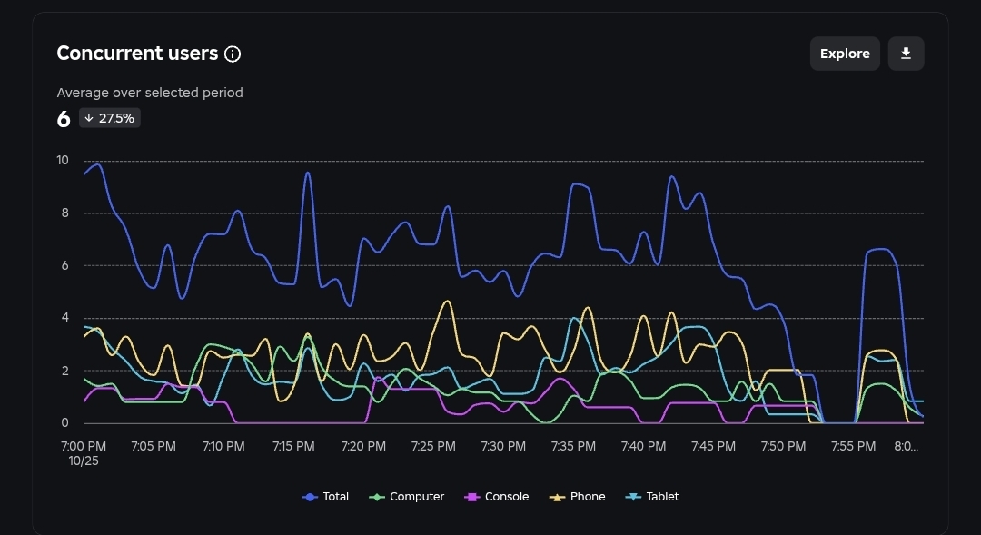Viewport: 981px width, 535px height.
Task: Select the 7:00 PM axis label
Action: tap(82, 446)
